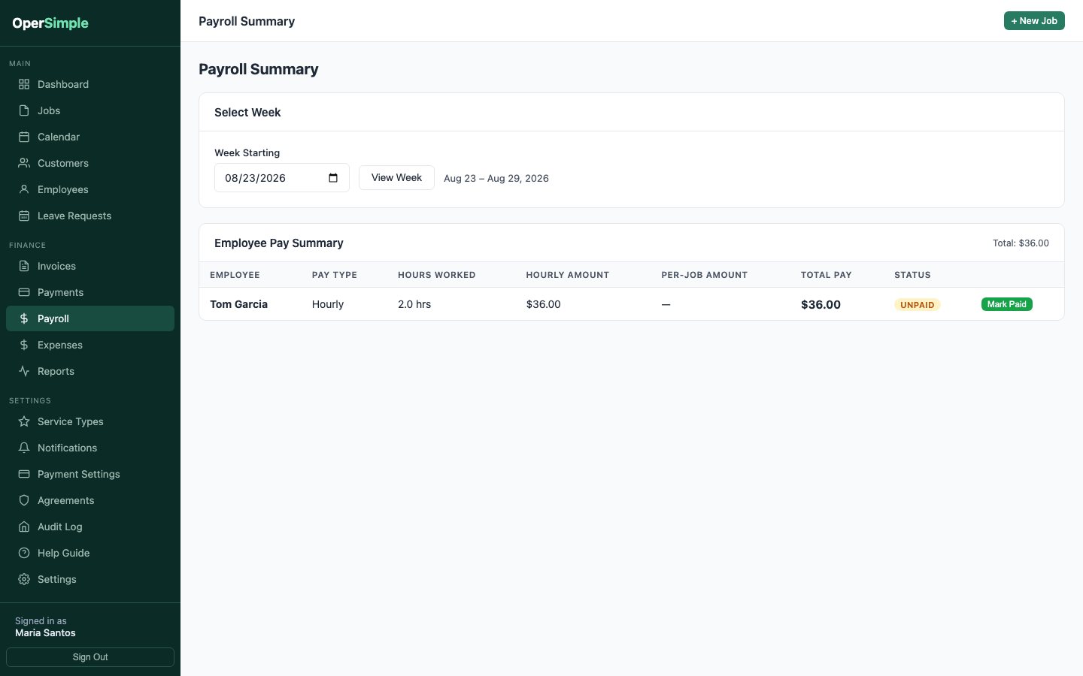Click the Dashboard grid icon
1083x676 pixels.
tap(24, 84)
